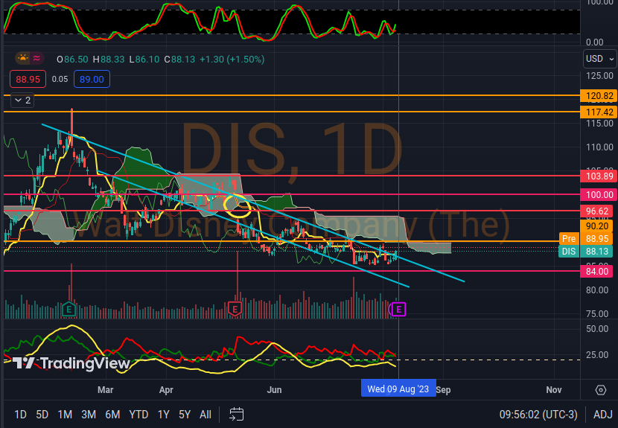Click the TradingView logo

pyautogui.click(x=71, y=363)
